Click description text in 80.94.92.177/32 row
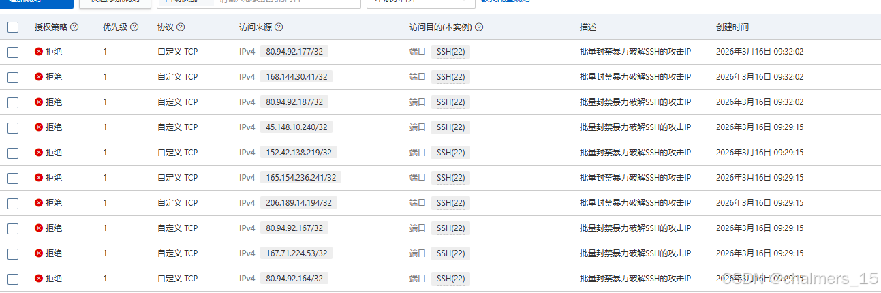 click(x=635, y=52)
